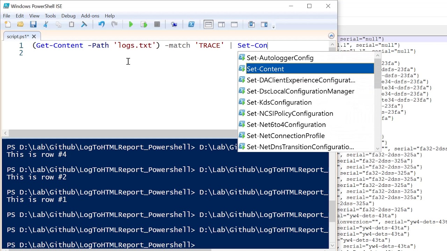Viewport: 447px width, 251px height.
Task: Click the IntelliSense list scroll-down arrow
Action: point(378,149)
